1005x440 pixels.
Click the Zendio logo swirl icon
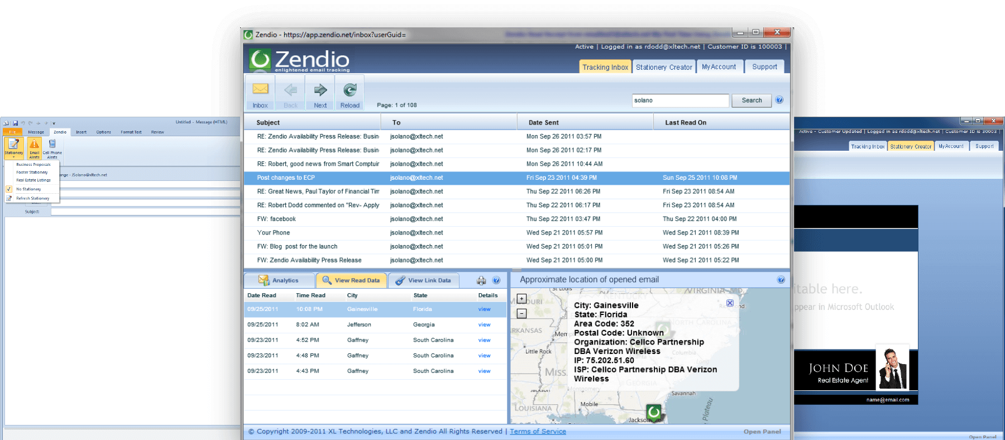260,60
